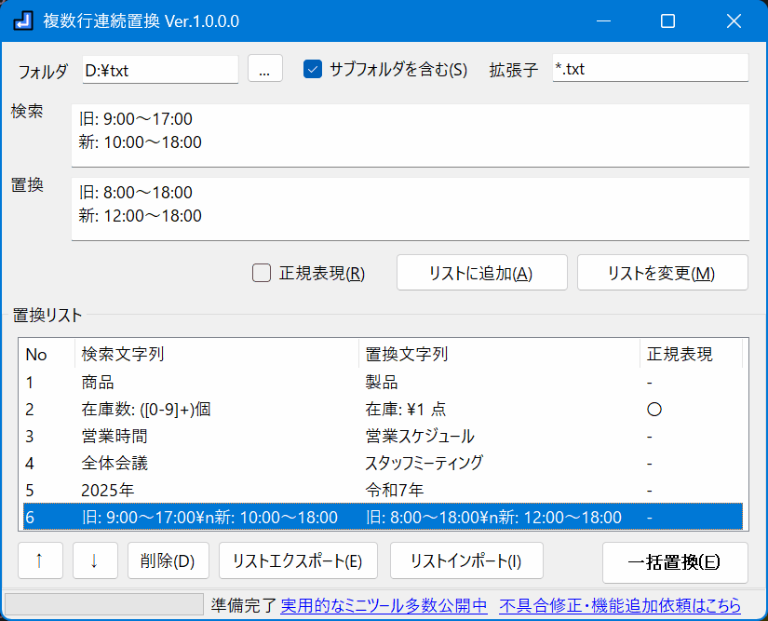This screenshot has height=621, width=768.
Task: Click the app icon in title bar
Action: point(23,20)
